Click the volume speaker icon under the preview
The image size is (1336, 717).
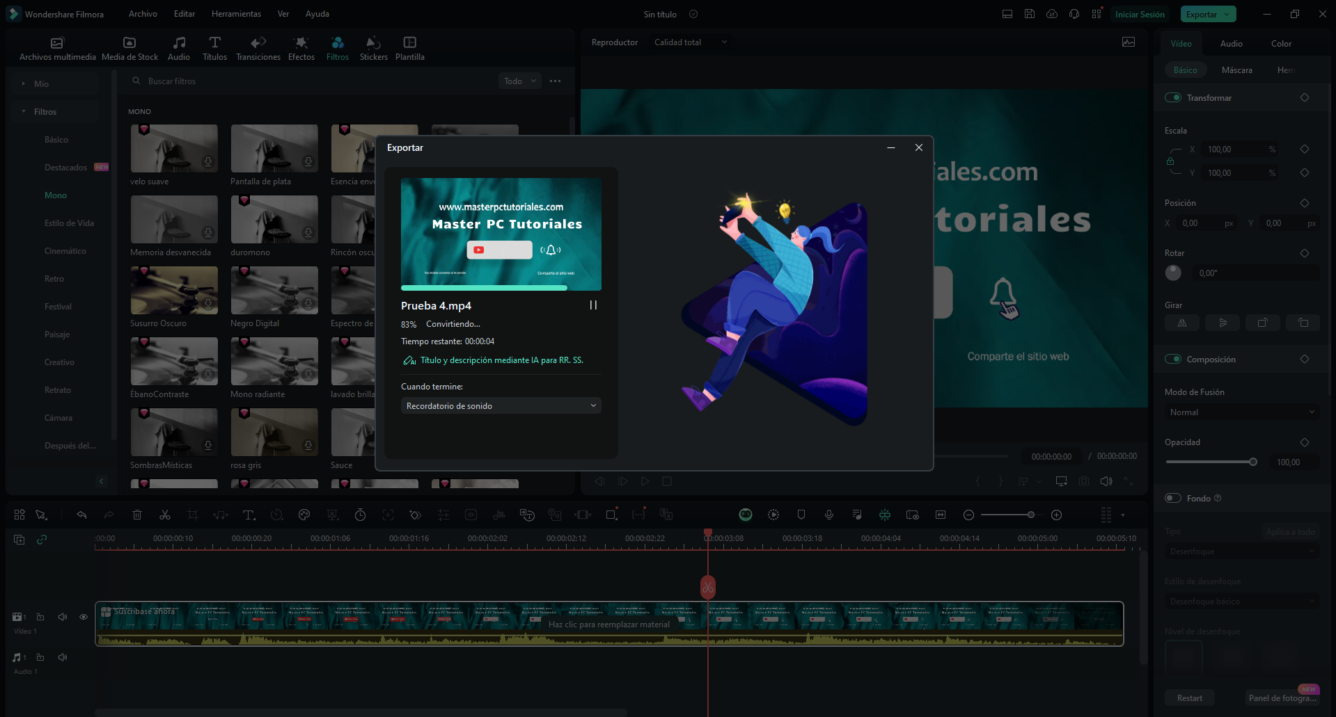[1106, 481]
